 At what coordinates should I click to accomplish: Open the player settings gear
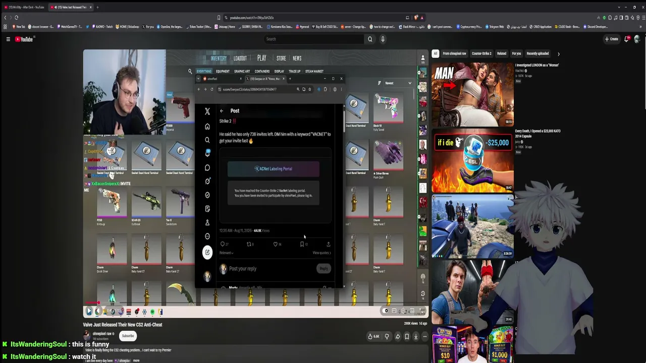click(x=403, y=311)
